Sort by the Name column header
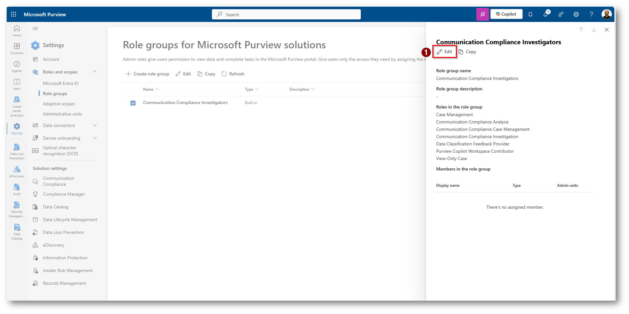Viewport: 629px width, 314px height. pos(148,89)
